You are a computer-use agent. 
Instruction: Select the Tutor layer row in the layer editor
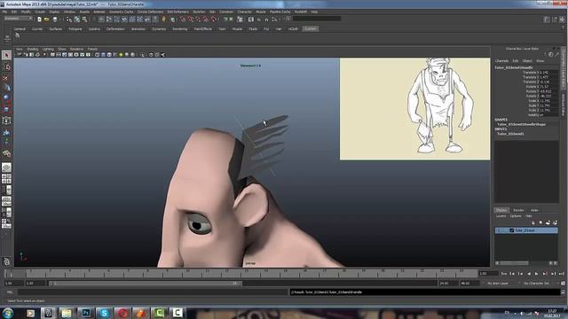tap(526, 230)
